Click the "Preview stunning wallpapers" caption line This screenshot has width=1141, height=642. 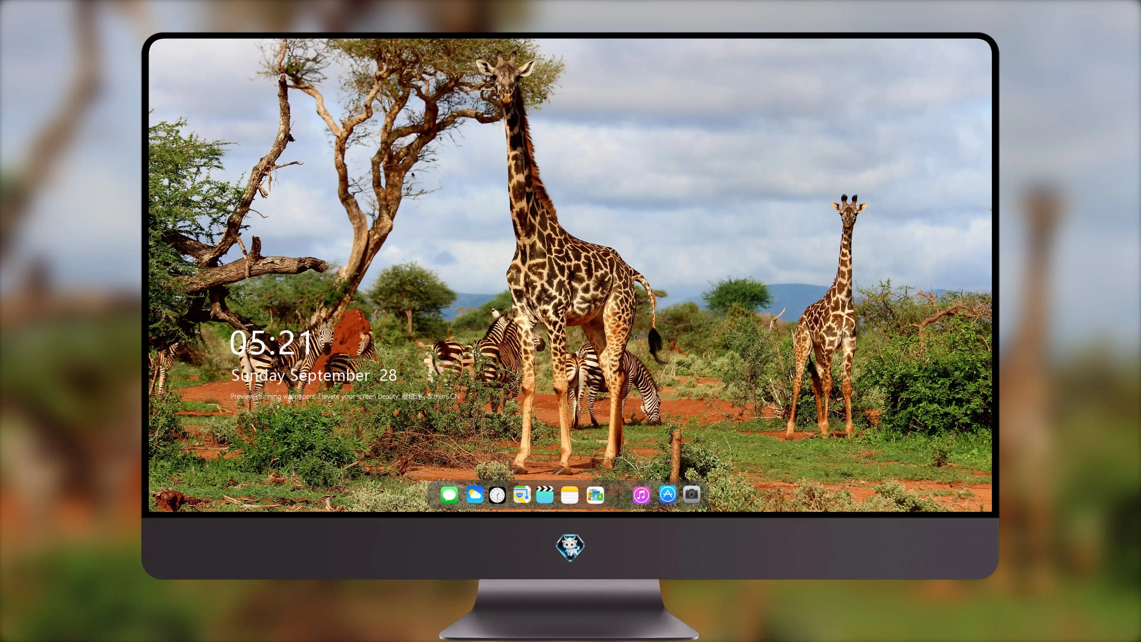(345, 396)
